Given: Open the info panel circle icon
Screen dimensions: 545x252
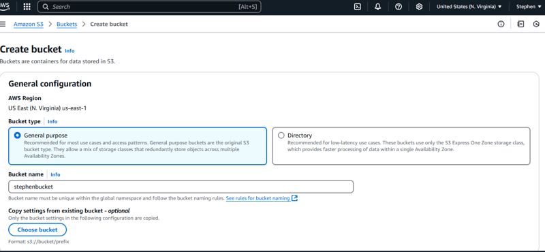Looking at the screenshot, I should pos(501,24).
